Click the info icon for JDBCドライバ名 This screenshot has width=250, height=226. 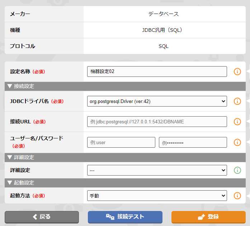[237, 101]
